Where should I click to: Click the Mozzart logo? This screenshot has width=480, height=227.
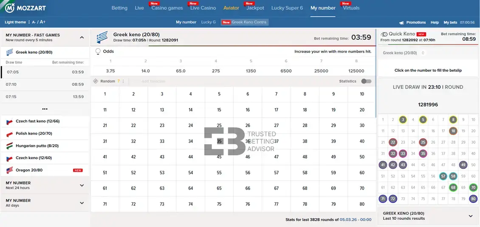pyautogui.click(x=25, y=8)
